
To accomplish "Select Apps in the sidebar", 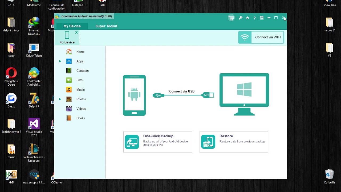I will coord(80,61).
